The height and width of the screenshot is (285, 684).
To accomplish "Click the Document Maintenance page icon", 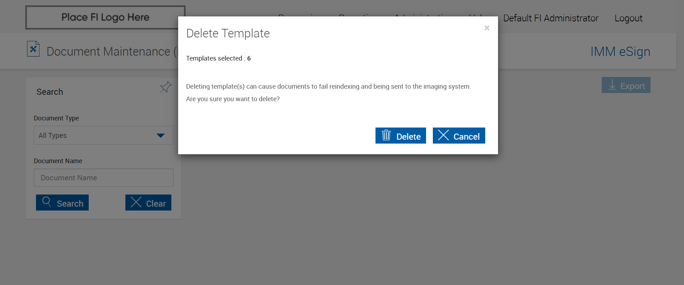I will [x=33, y=49].
